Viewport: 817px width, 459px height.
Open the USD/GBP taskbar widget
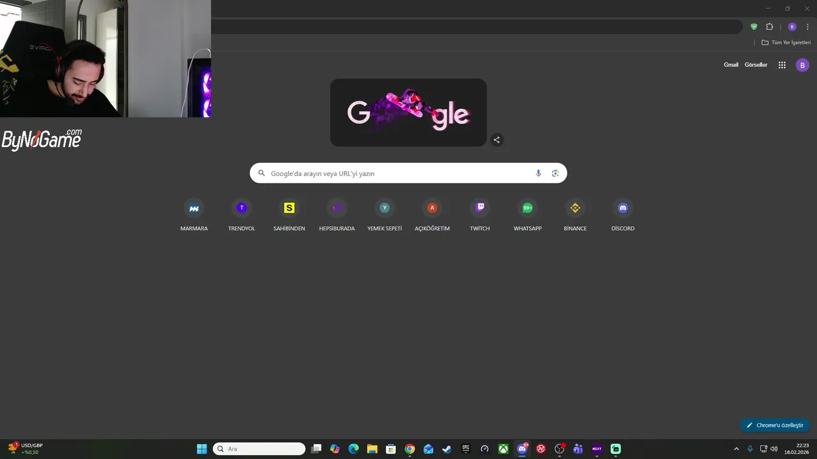(x=26, y=449)
